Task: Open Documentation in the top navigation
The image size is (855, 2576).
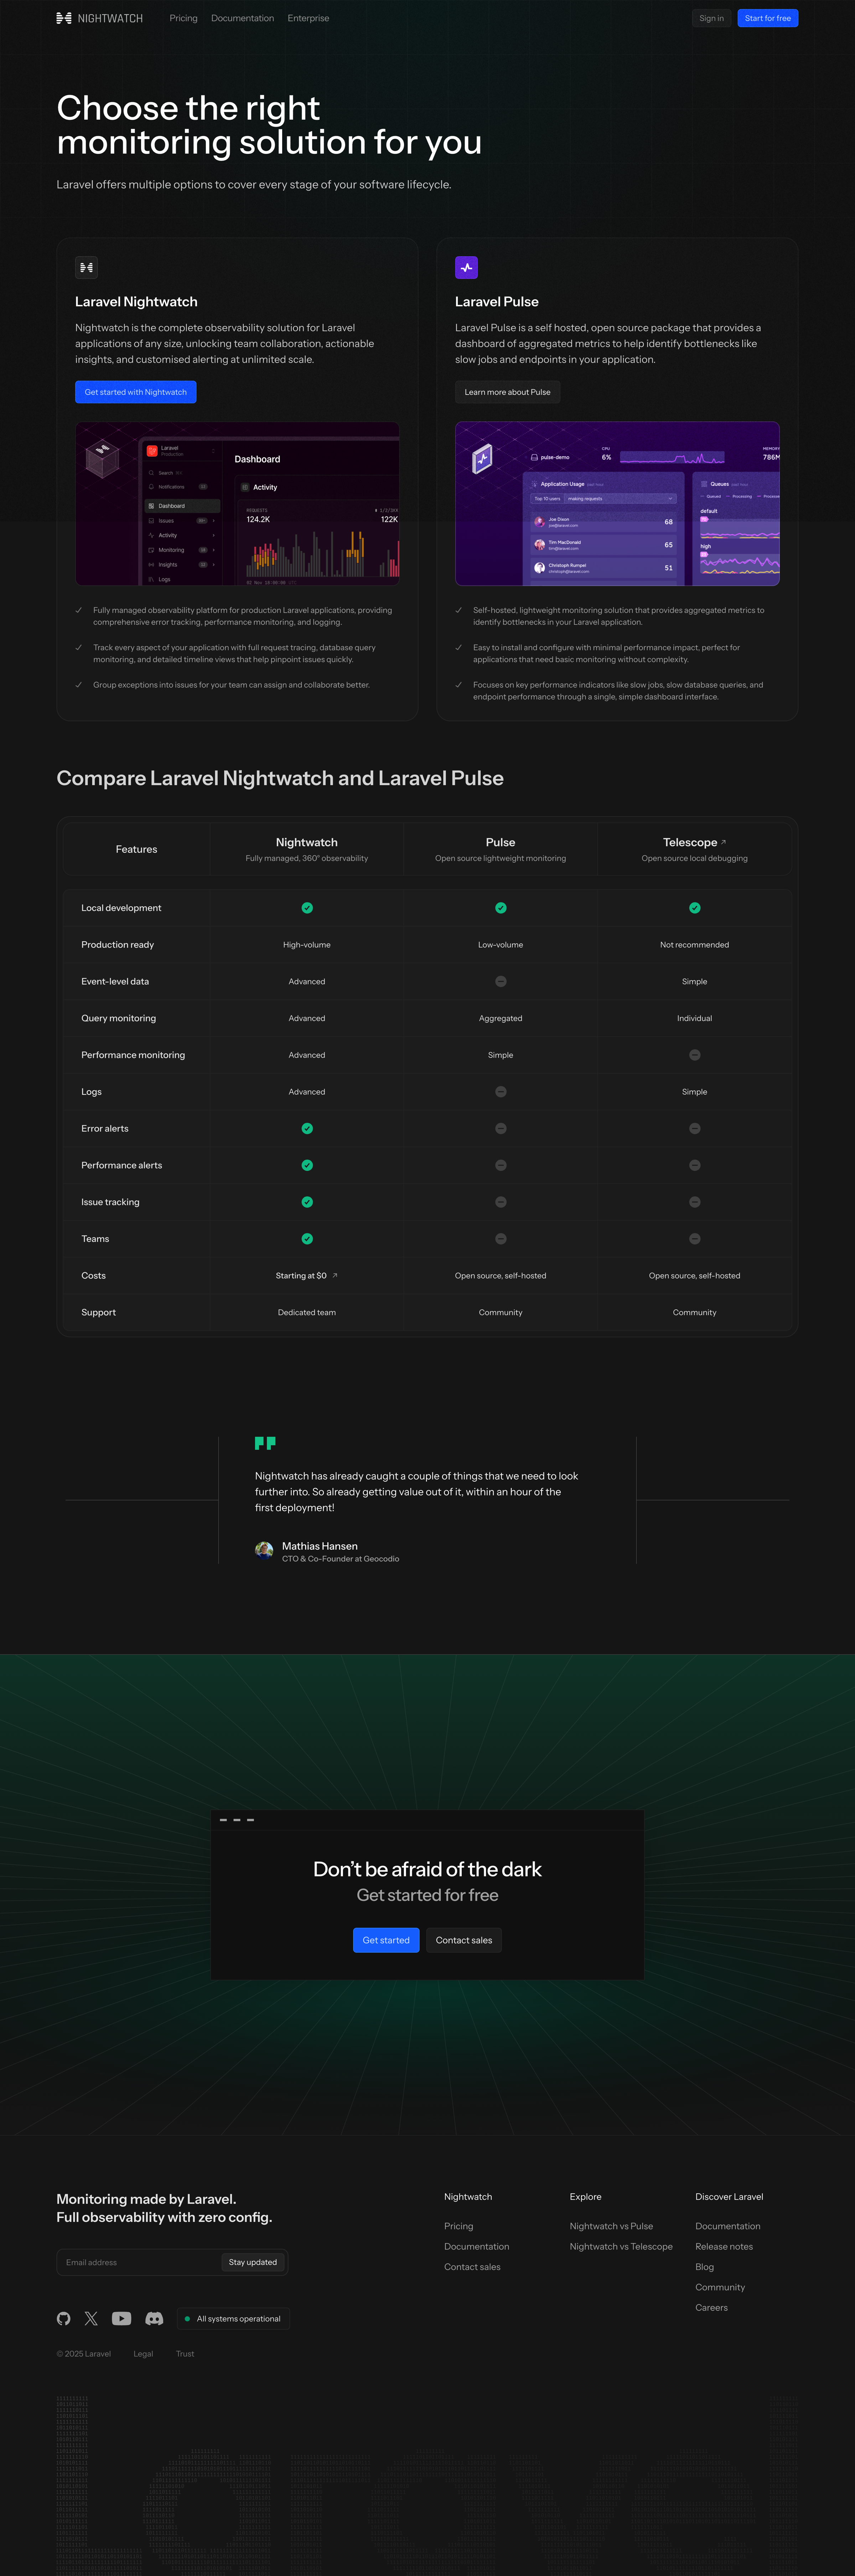Action: pyautogui.click(x=242, y=18)
